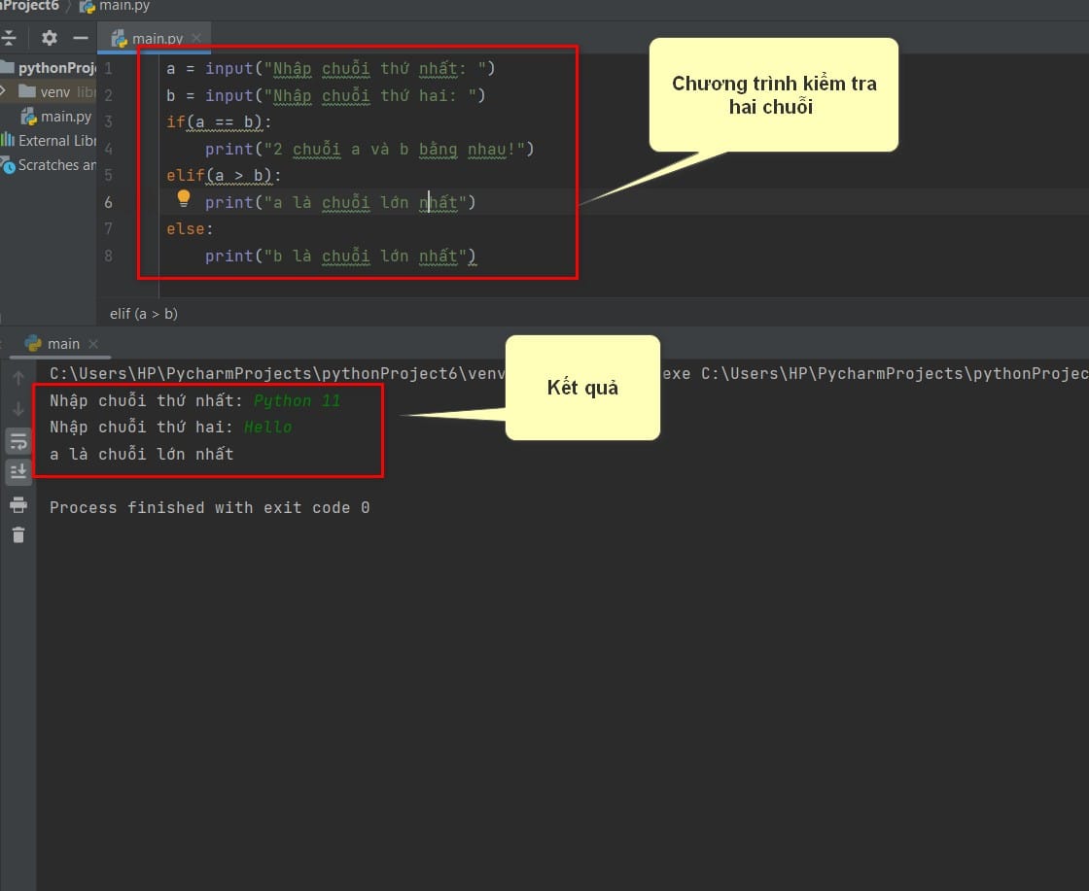Viewport: 1089px width, 891px height.
Task: Select the main run tab
Action: pos(62,344)
